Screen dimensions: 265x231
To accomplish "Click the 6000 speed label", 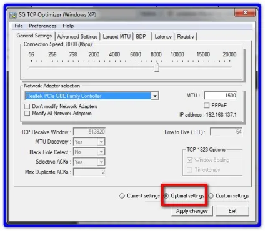I will tap(136, 54).
